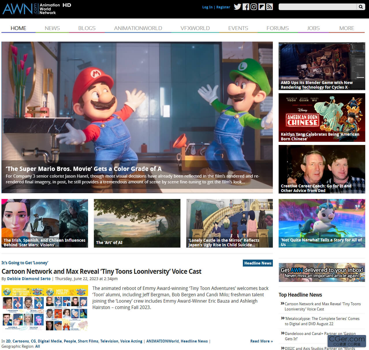View author Debbie Diamond Sarto's page
The height and width of the screenshot is (350, 369).
(29, 279)
